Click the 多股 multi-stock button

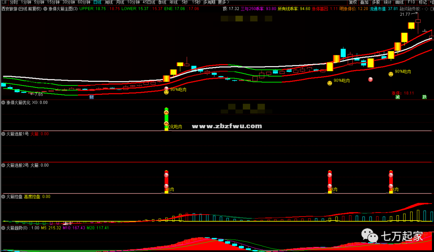click(x=376, y=2)
